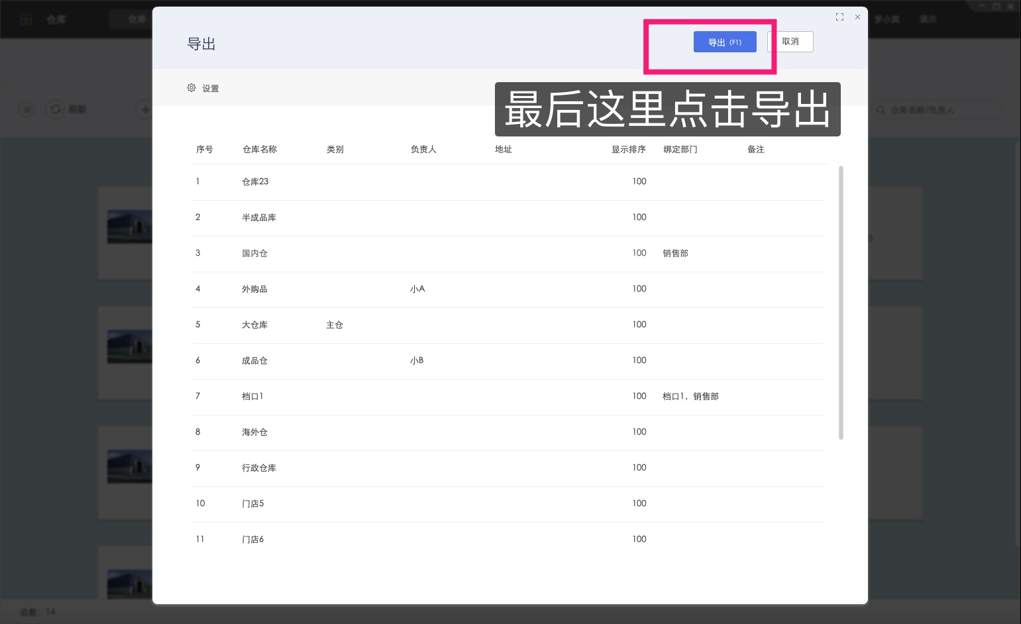Click 退出 to log out
1021x624 pixels.
(928, 19)
